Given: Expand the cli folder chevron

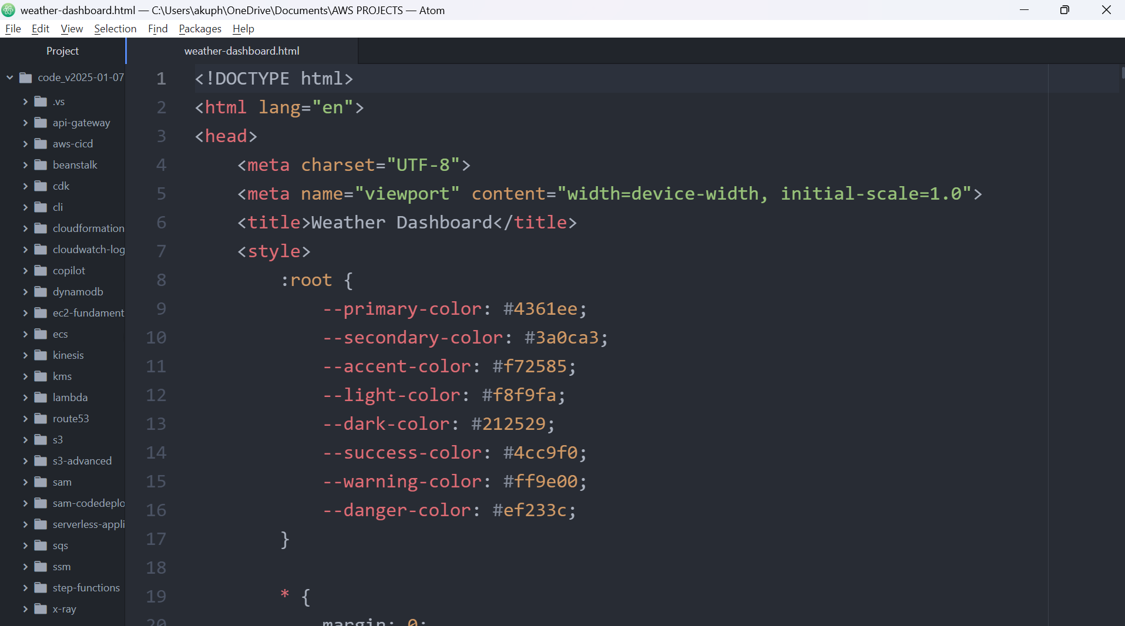Looking at the screenshot, I should 25,207.
